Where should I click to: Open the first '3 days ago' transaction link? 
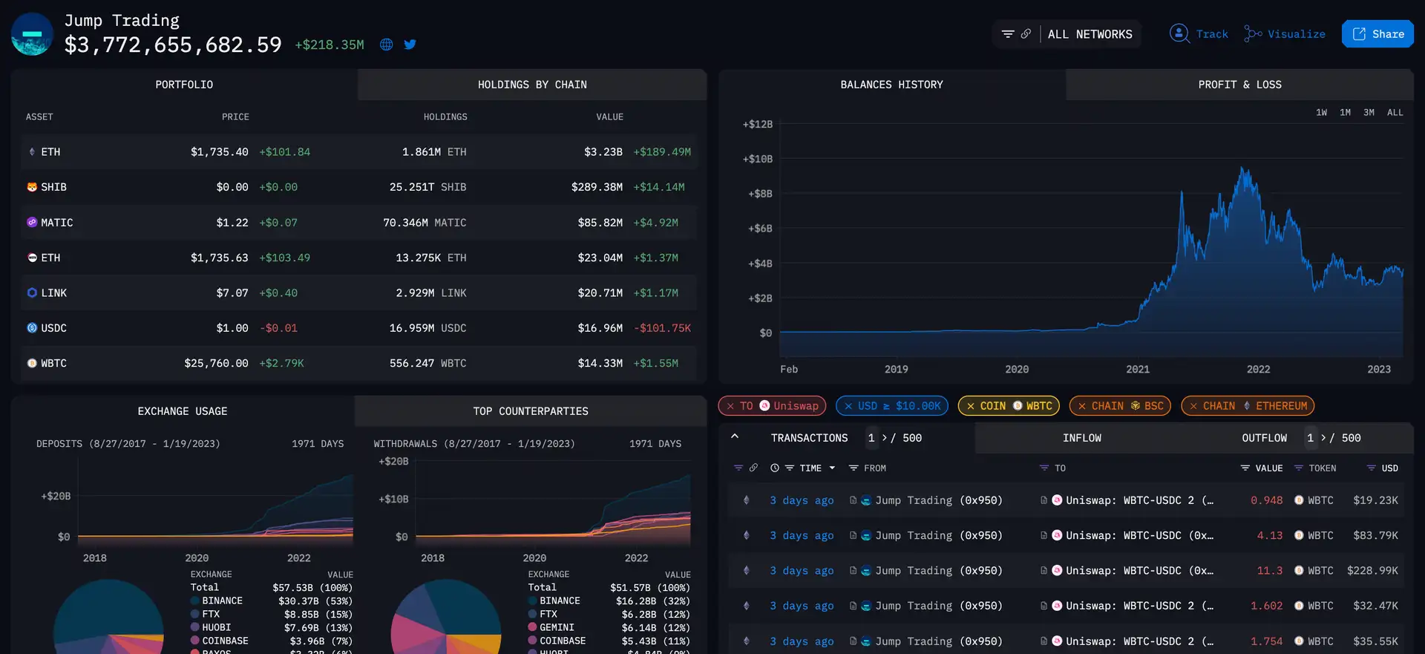pyautogui.click(x=802, y=500)
